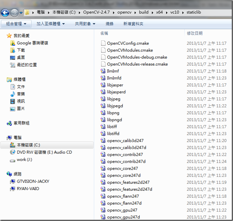Open recent locations dropdown beside Forward button

tap(21, 13)
